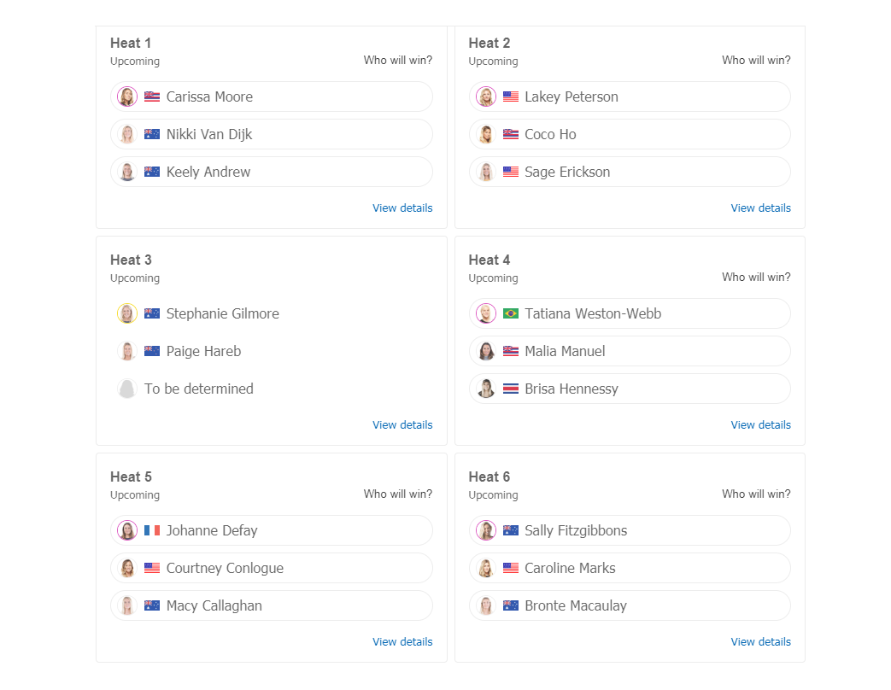Image resolution: width=891 pixels, height=690 pixels.
Task: Click the Hawaii flag beside Coco Ho
Action: pos(510,134)
